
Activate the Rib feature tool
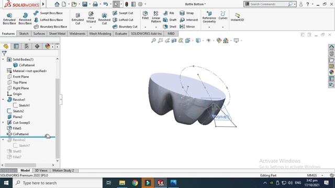coord(169,13)
